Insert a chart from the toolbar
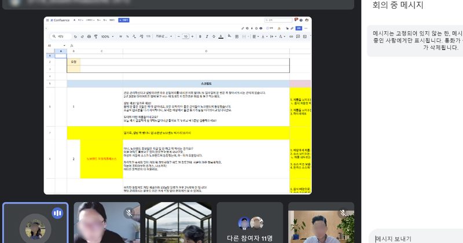This screenshot has height=243, width=463. pos(305,36)
